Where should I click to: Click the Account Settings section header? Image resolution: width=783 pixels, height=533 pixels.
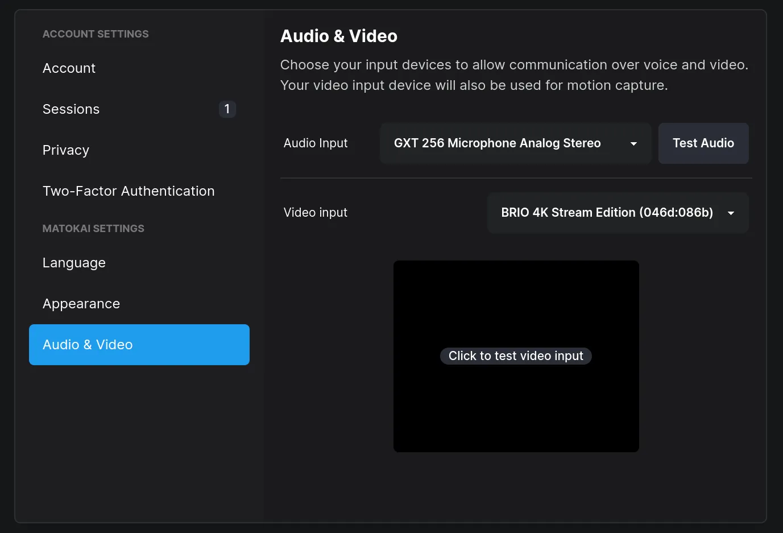point(96,34)
